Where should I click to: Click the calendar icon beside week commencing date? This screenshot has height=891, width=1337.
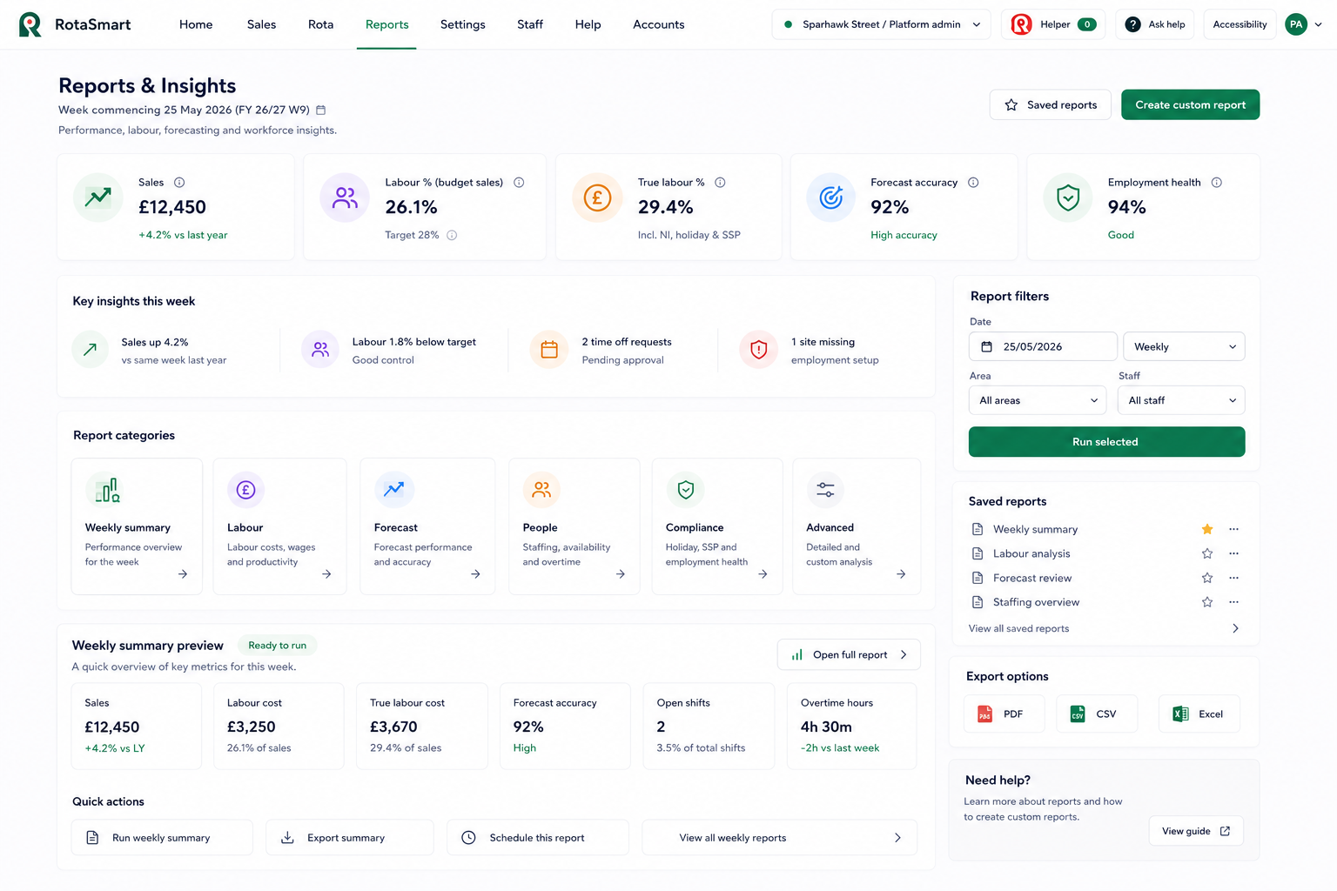320,110
